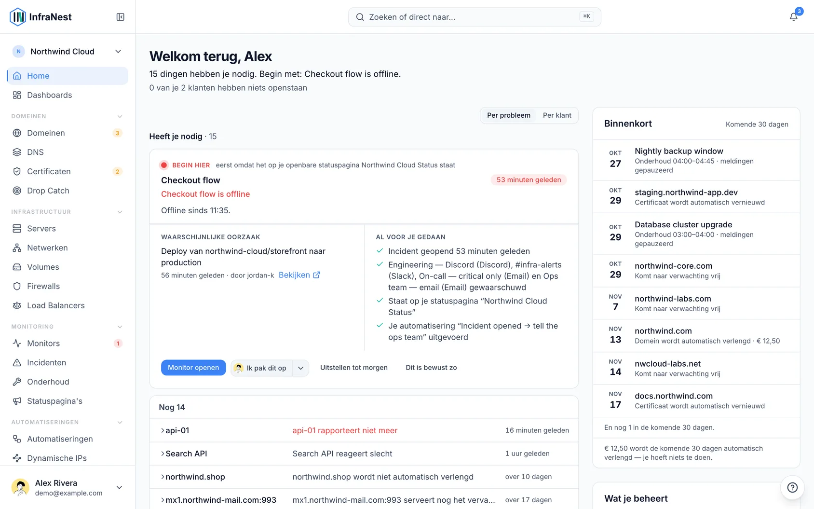814x509 pixels.
Task: Collapse the Domeinen sidebar section
Action: click(x=120, y=116)
